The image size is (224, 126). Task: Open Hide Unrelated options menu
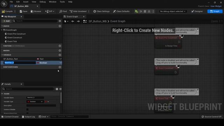pos(89,11)
